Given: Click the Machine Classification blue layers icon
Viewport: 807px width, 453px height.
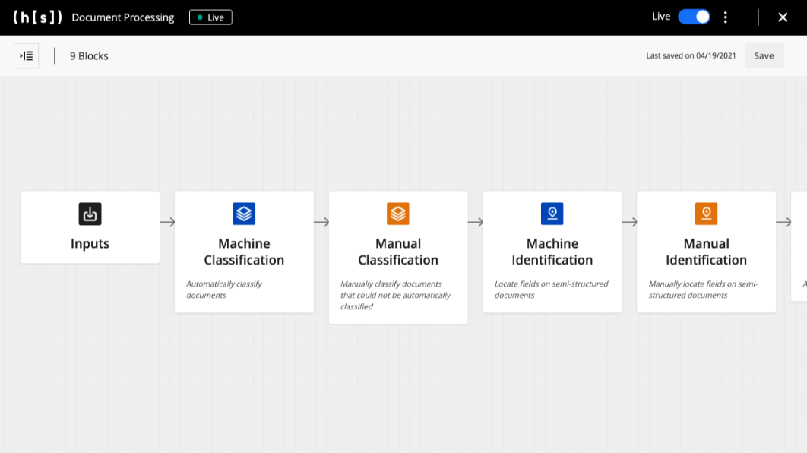Looking at the screenshot, I should pyautogui.click(x=244, y=214).
